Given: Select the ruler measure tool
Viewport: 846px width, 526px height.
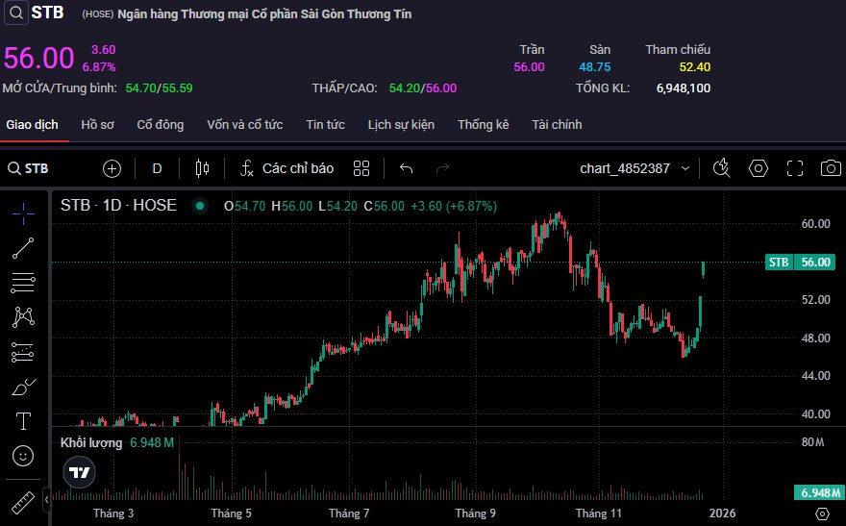Looking at the screenshot, I should click(23, 502).
